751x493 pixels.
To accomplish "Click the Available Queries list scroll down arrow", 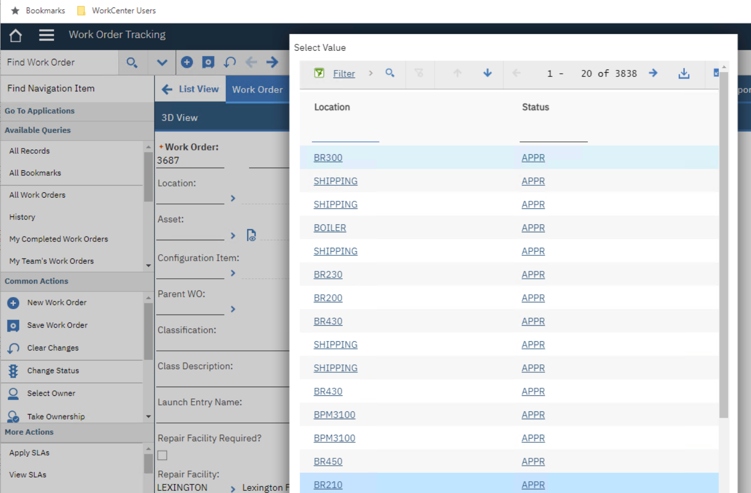I will pyautogui.click(x=149, y=265).
